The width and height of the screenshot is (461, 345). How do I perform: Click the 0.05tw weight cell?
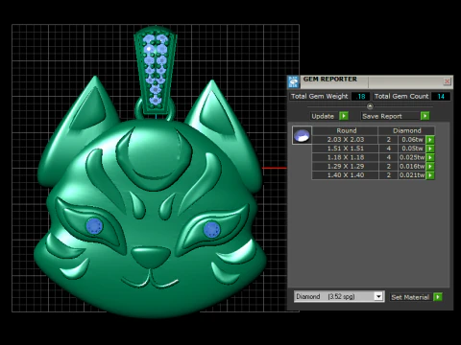tap(412, 149)
